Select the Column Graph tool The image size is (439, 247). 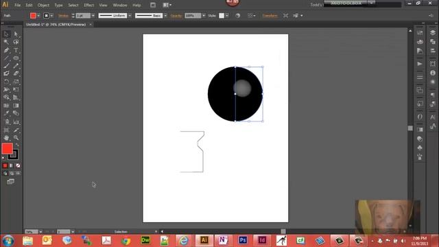pos(16,122)
